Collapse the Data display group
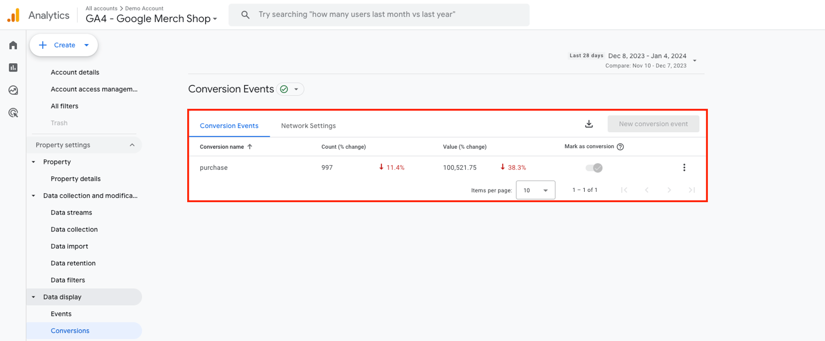The height and width of the screenshot is (341, 825). [x=34, y=297]
